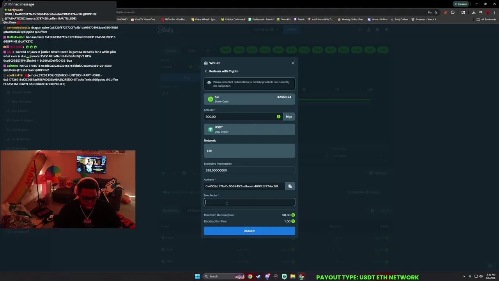This screenshot has width=499, height=281.
Task: Open the Dashboard - Pulsoid bookmark
Action: (x=261, y=19)
